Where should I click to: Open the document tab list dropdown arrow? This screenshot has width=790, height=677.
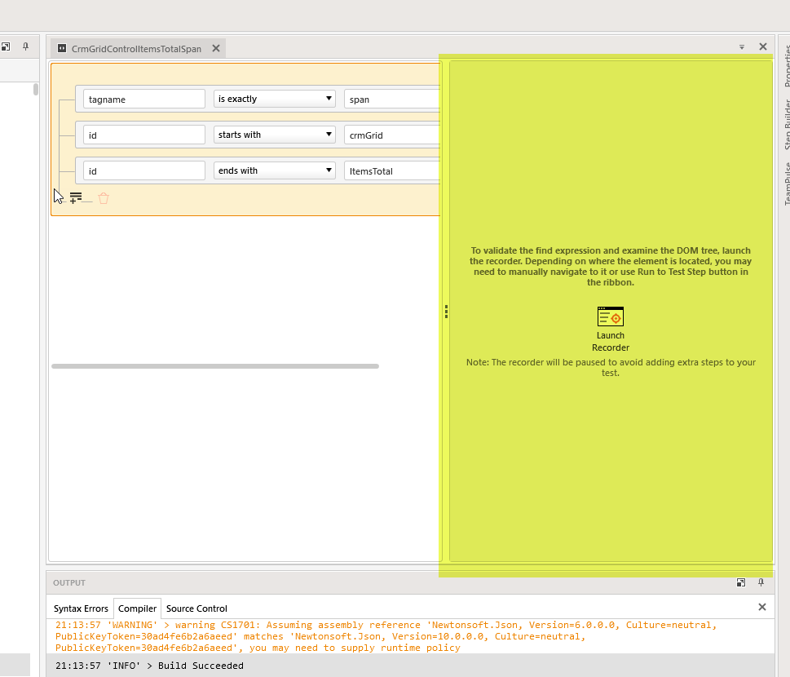(742, 47)
